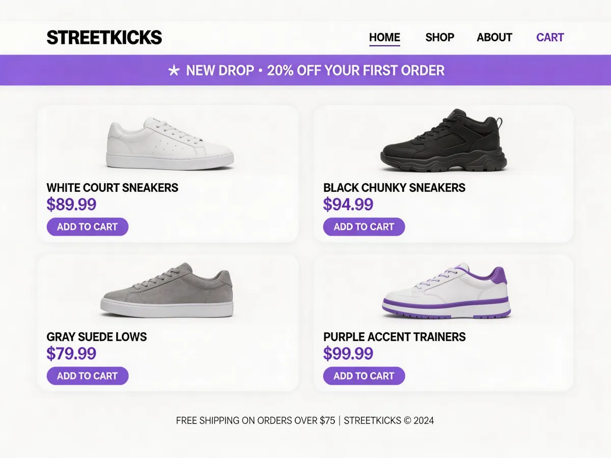
Task: Open the CART link in the header
Action: point(550,38)
